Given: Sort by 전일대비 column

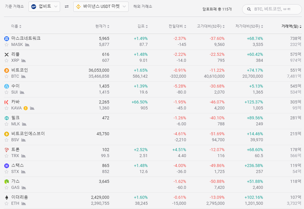Looking at the screenshot, I should pyautogui.click(x=177, y=26).
